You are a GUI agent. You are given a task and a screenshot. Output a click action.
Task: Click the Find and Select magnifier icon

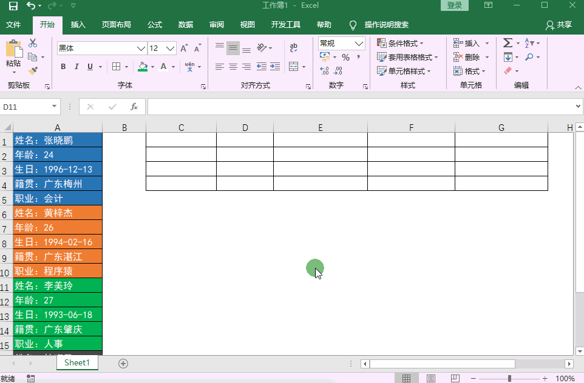(529, 57)
